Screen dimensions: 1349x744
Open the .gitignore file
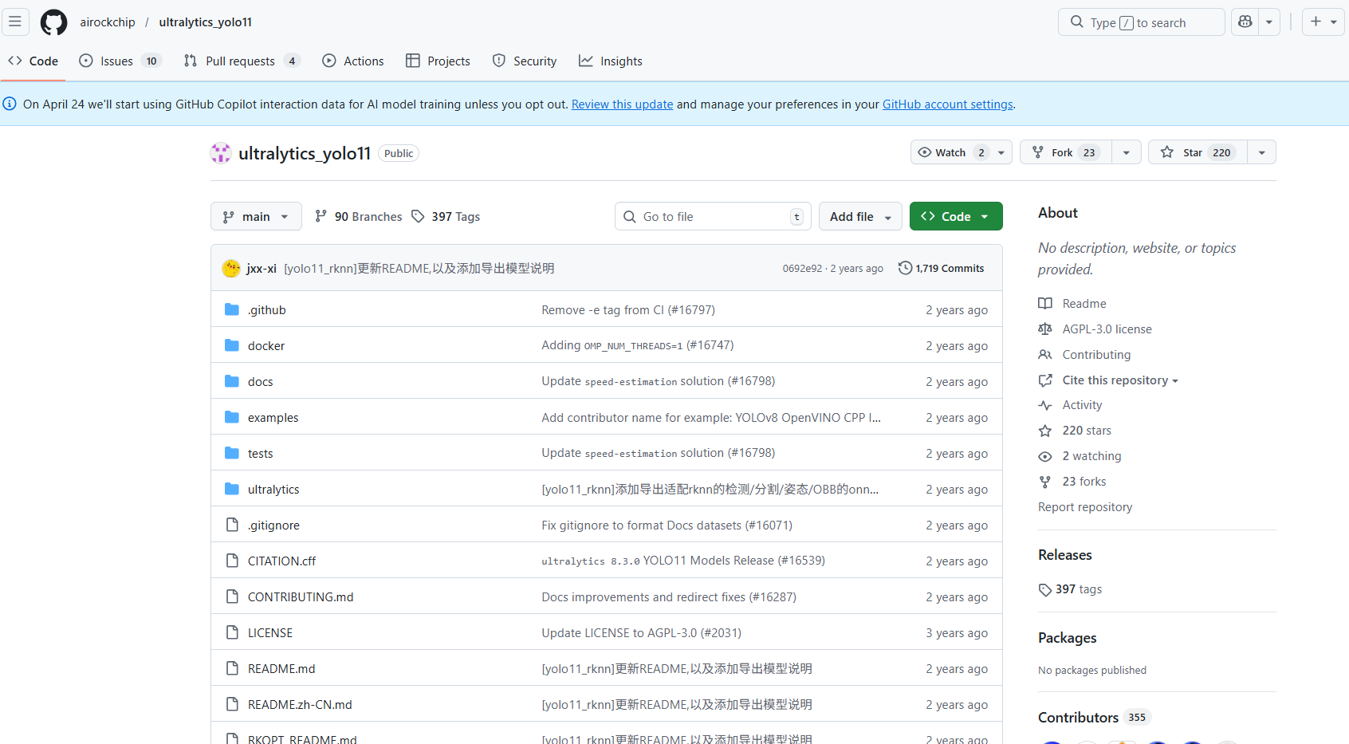click(x=273, y=526)
